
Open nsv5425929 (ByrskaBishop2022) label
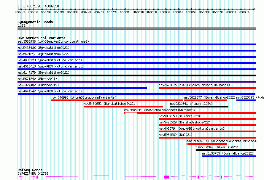tap(185, 122)
